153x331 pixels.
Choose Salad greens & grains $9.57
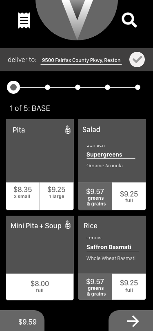pos(95,196)
